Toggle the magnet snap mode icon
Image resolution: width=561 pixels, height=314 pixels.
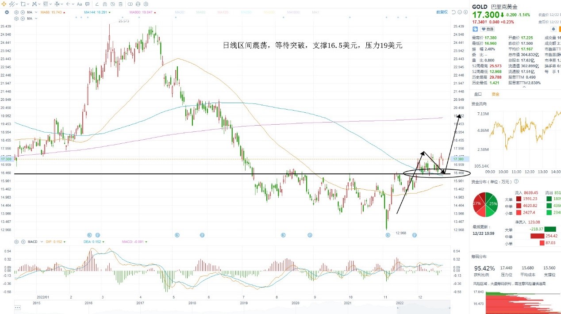(104, 4)
